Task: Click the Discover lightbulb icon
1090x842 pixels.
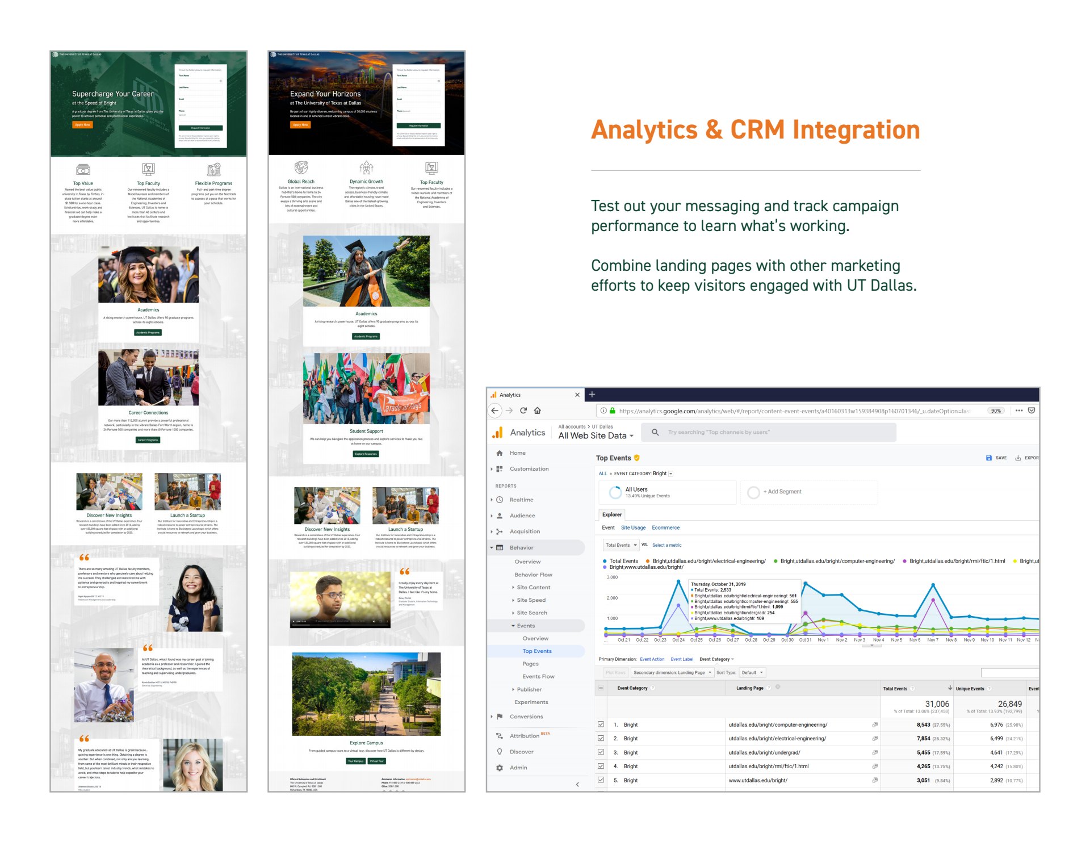Action: pos(500,752)
